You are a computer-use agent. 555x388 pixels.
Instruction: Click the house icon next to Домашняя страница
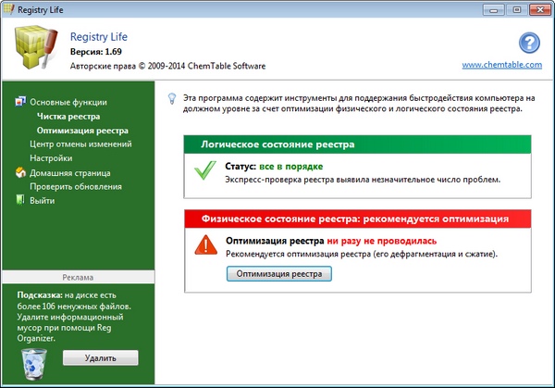coord(20,172)
